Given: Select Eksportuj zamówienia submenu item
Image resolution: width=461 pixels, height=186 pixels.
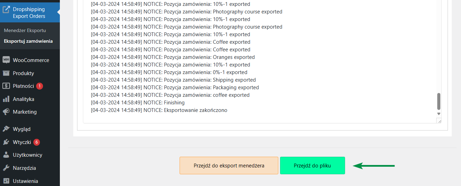Looking at the screenshot, I should click(28, 41).
